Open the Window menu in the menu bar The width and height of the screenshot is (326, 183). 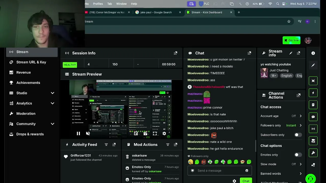[121, 4]
